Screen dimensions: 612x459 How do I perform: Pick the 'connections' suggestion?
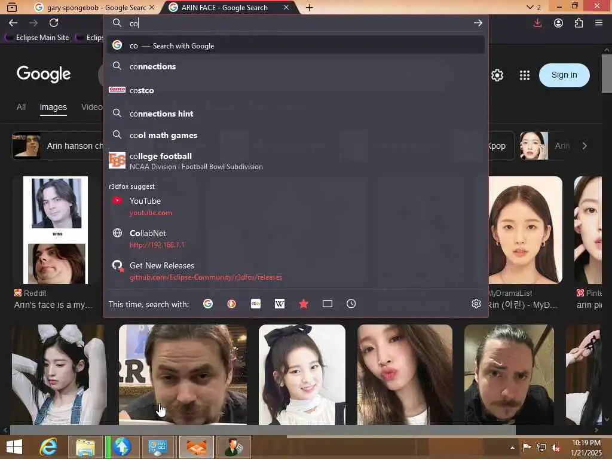296,66
